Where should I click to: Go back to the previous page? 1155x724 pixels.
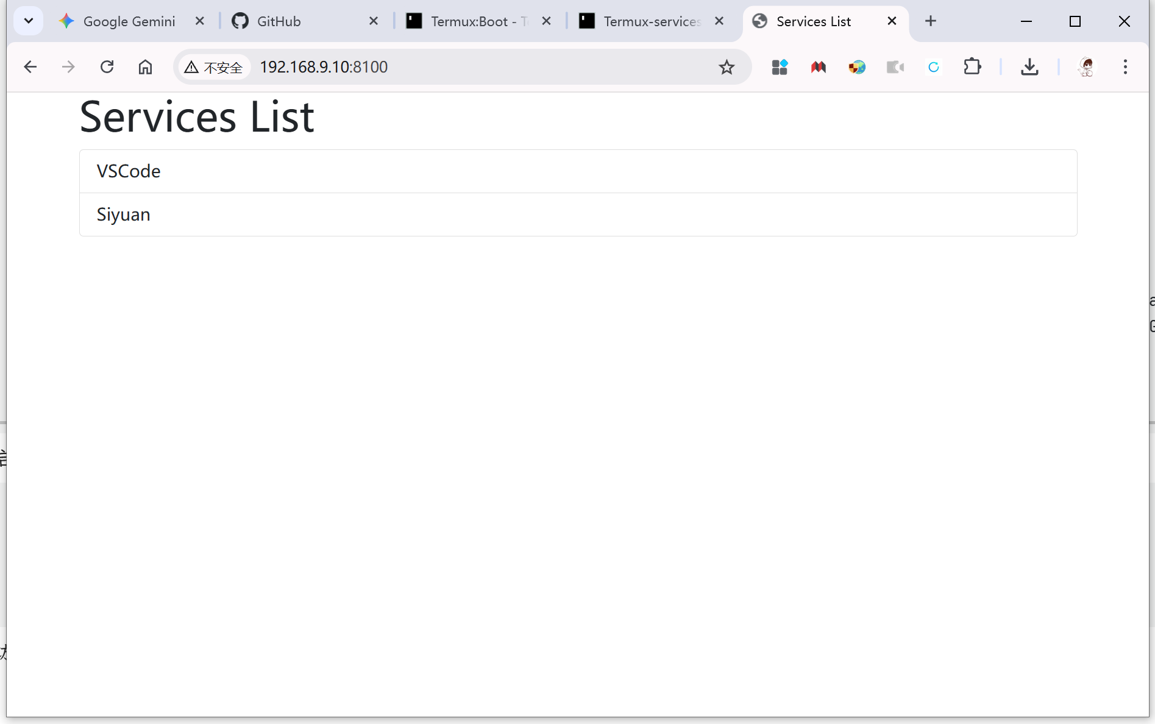coord(30,67)
